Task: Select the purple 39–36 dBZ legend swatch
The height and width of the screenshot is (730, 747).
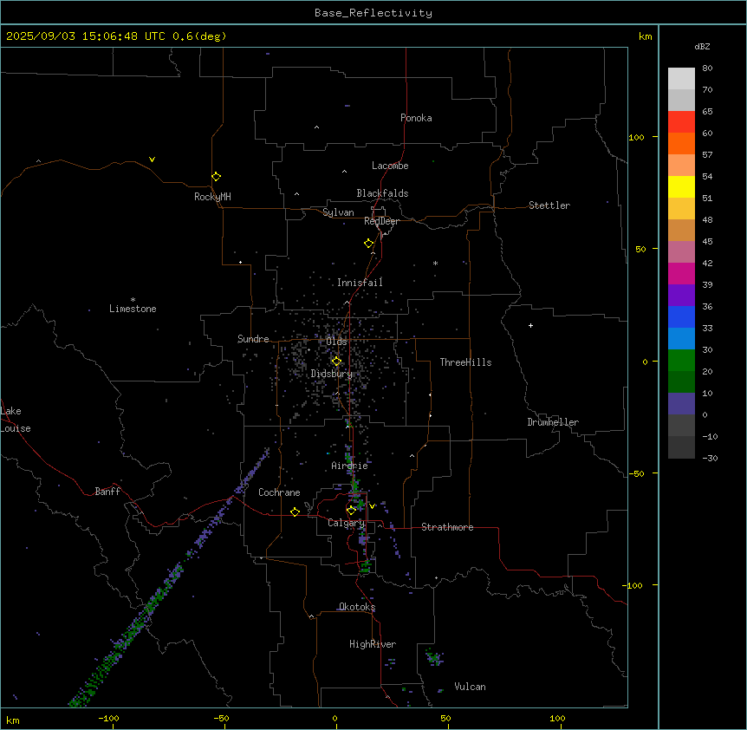Action: [681, 296]
